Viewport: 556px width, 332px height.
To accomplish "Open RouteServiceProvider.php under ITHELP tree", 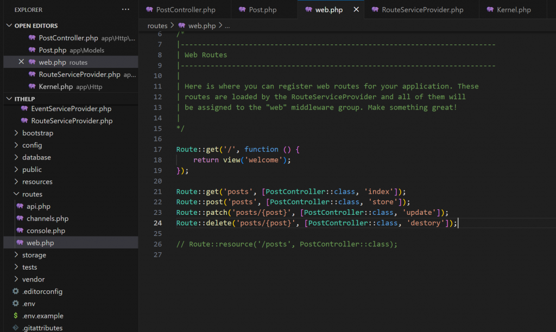I will pos(71,121).
